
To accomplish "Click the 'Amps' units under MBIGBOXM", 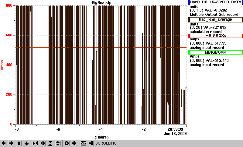I will 195,56.
